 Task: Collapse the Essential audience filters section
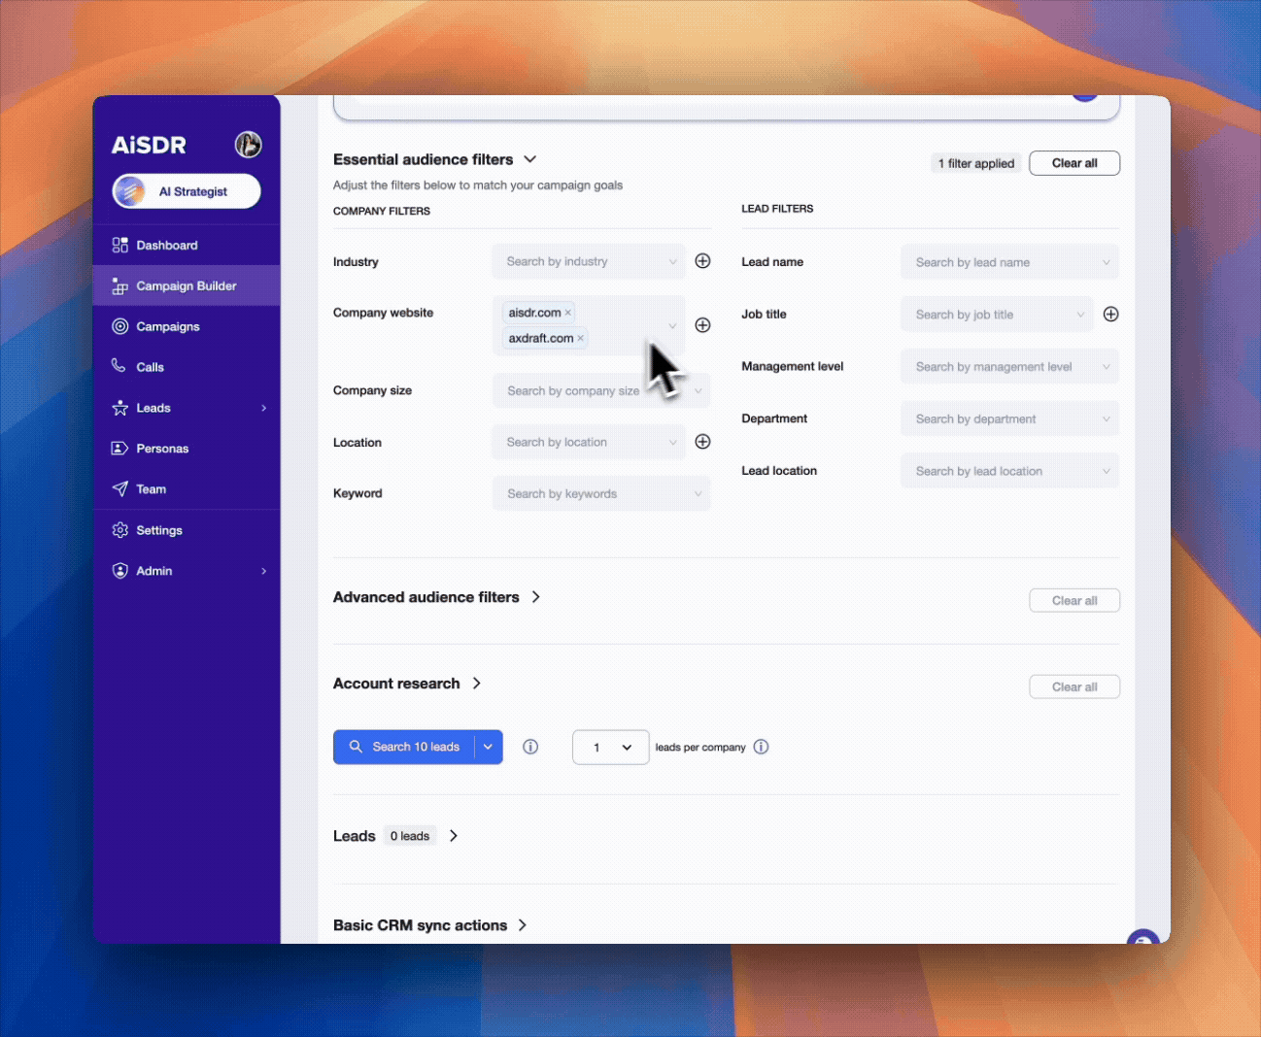[530, 159]
